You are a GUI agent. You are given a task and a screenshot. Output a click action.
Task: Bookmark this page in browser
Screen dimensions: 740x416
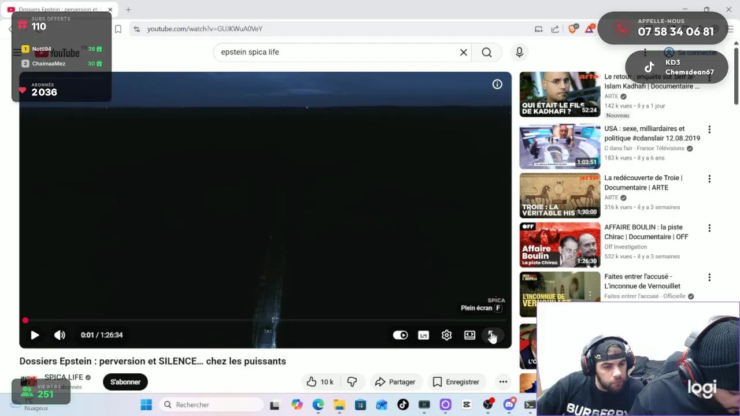(118, 29)
